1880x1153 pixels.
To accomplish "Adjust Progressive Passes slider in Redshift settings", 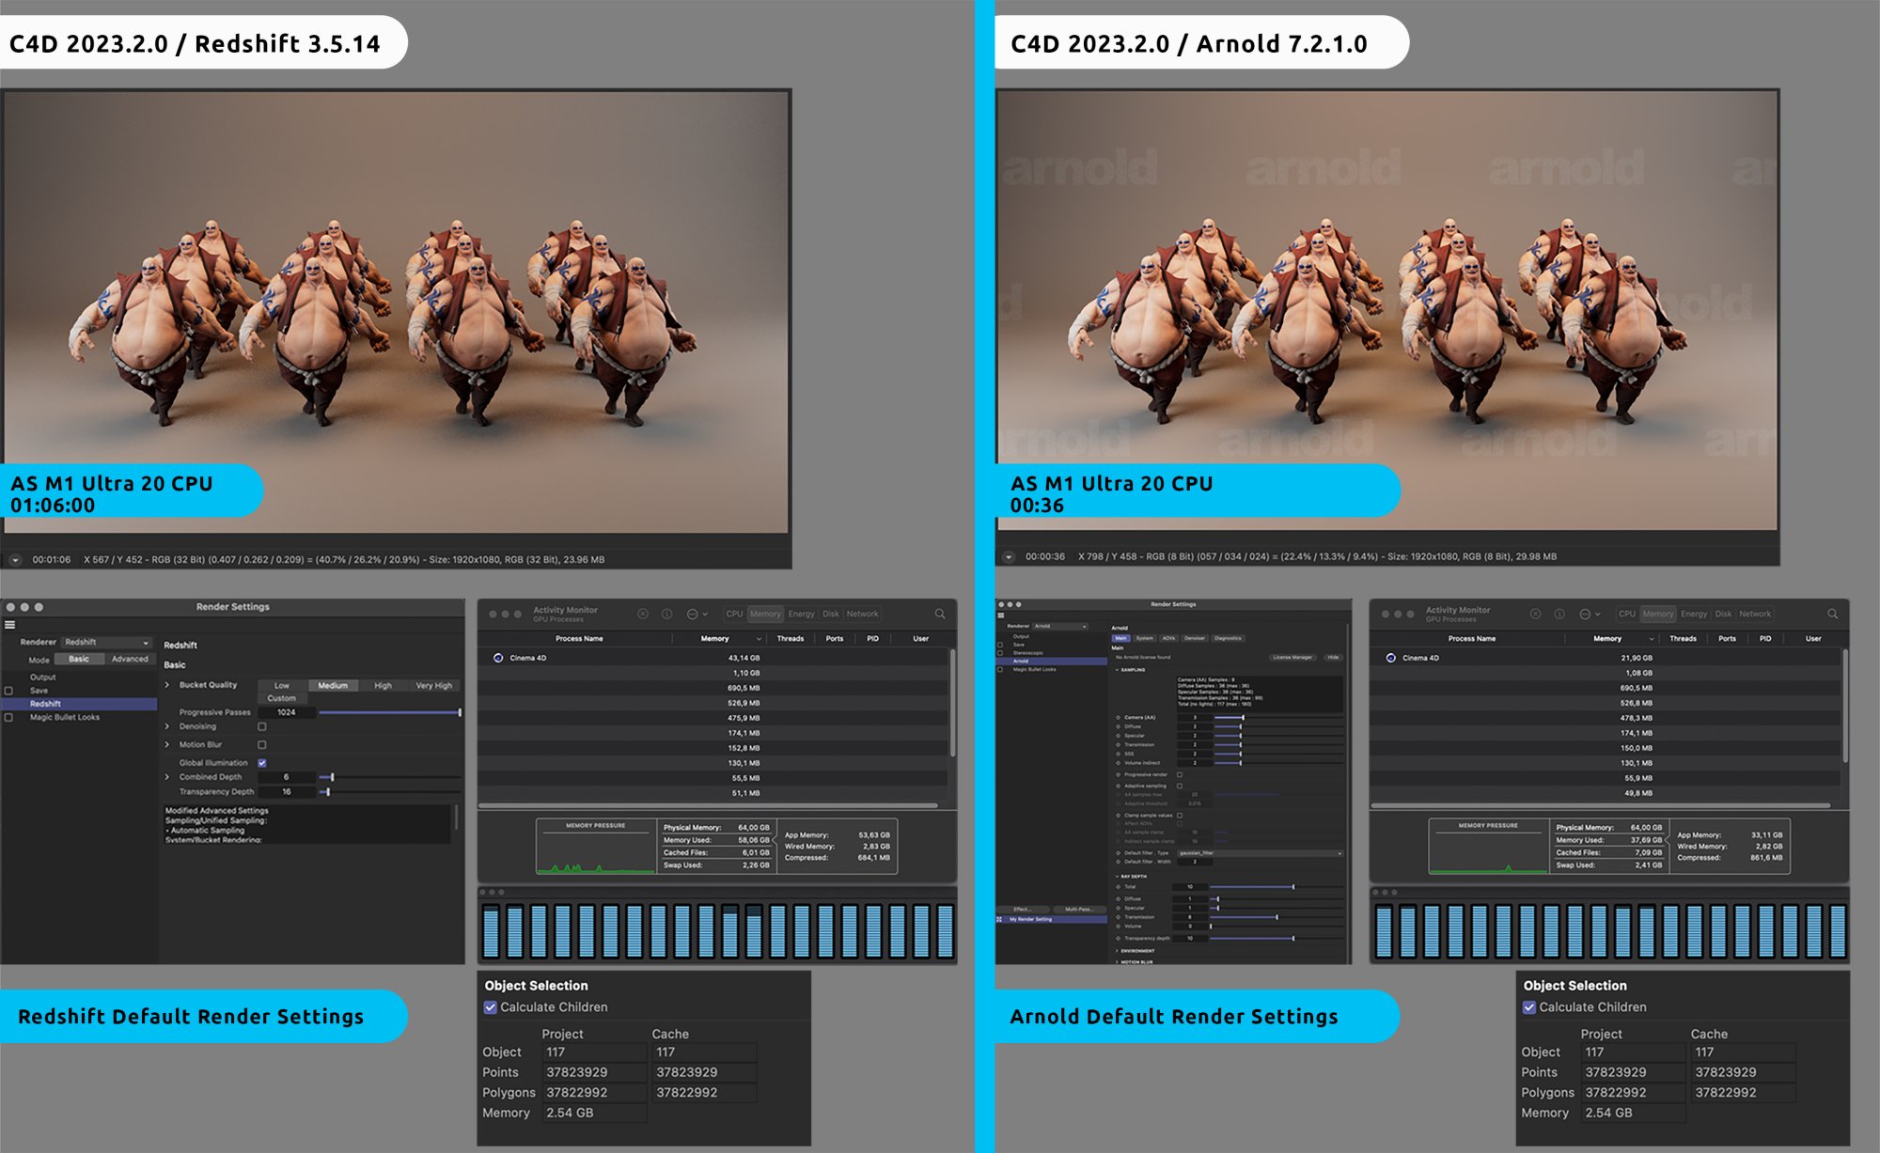I will (x=390, y=712).
